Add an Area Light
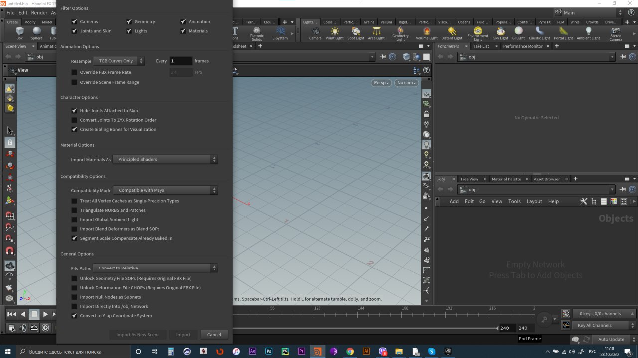The width and height of the screenshot is (638, 358). click(376, 33)
